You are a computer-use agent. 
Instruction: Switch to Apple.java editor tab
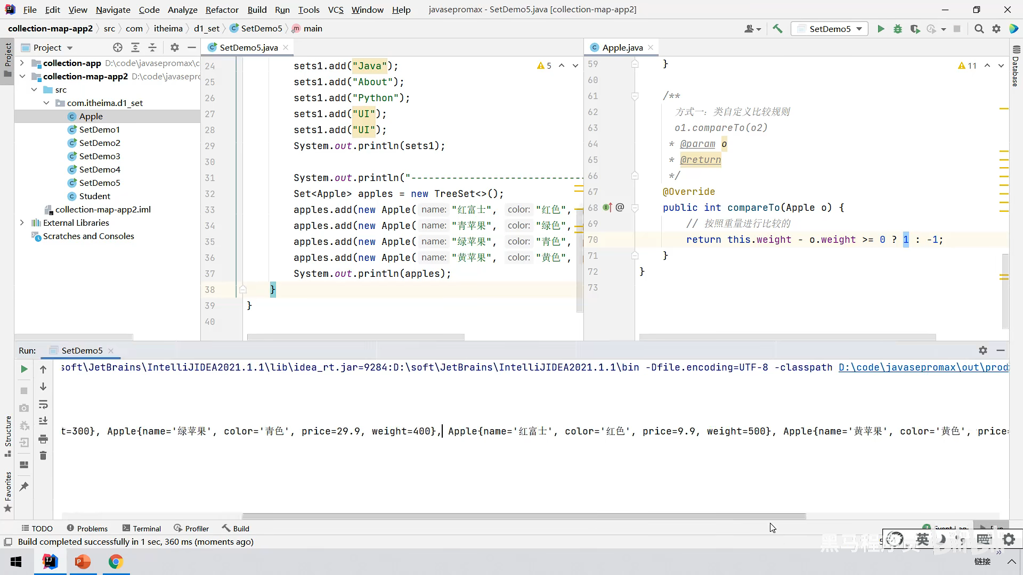click(622, 47)
